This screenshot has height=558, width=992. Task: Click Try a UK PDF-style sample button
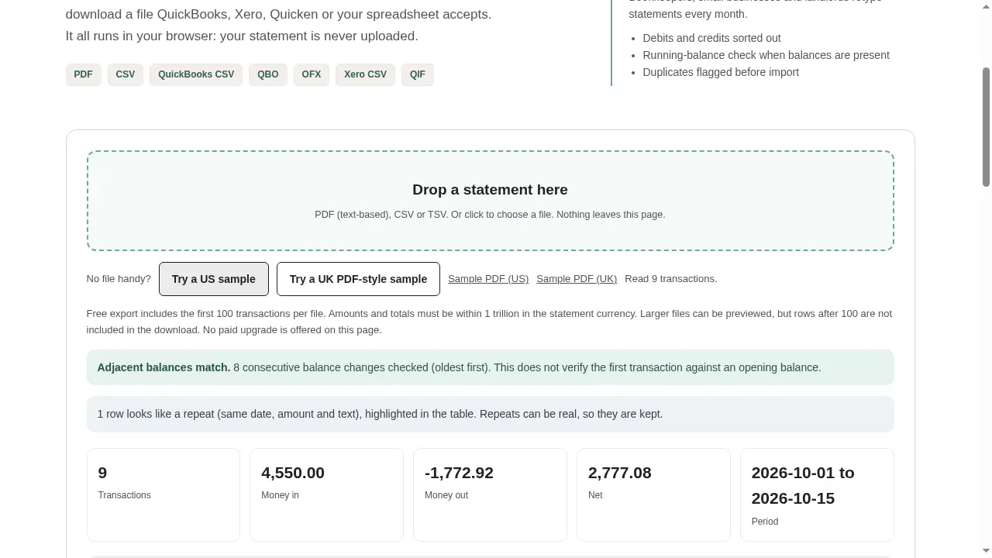(358, 279)
